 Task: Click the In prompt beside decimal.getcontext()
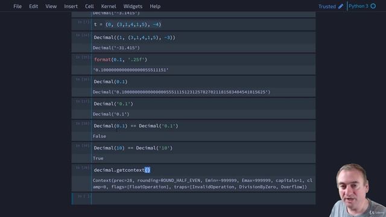pos(83,168)
